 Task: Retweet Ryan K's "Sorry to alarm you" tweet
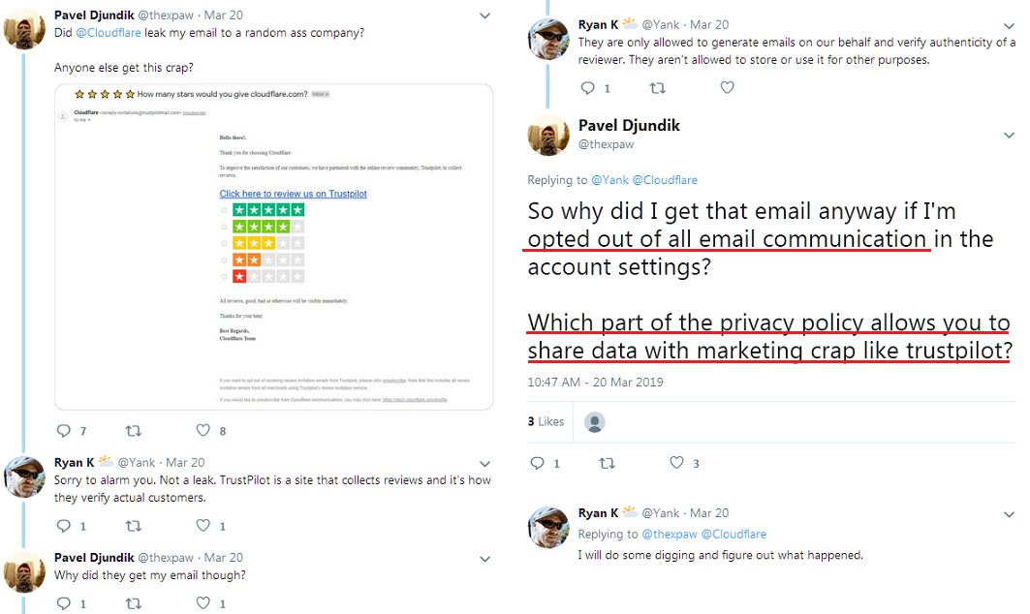point(134,526)
